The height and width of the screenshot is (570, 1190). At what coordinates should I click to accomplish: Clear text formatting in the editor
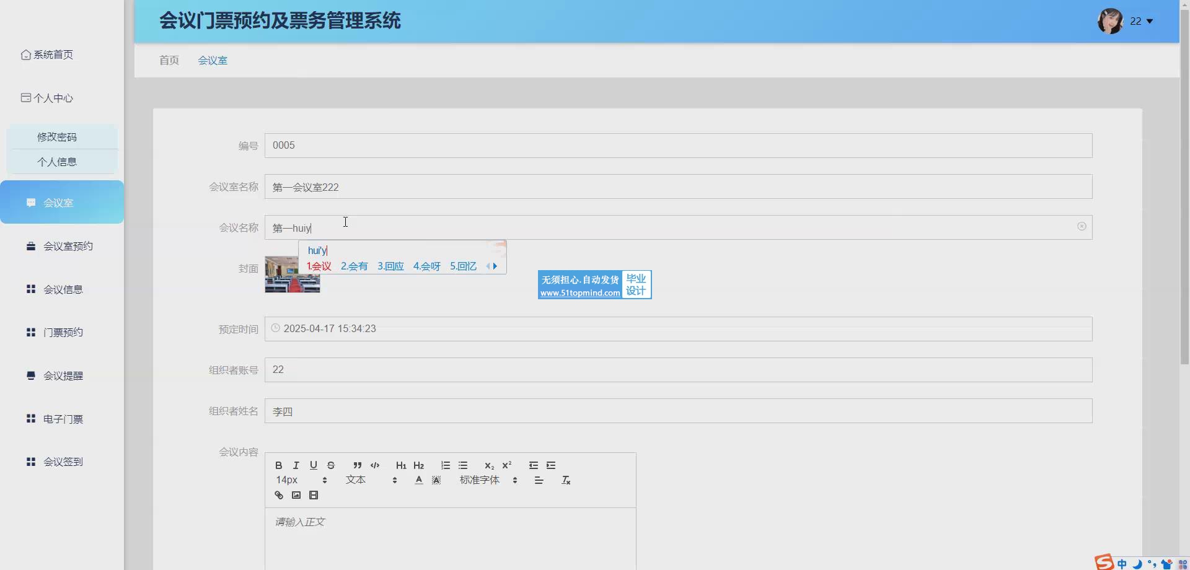566,480
